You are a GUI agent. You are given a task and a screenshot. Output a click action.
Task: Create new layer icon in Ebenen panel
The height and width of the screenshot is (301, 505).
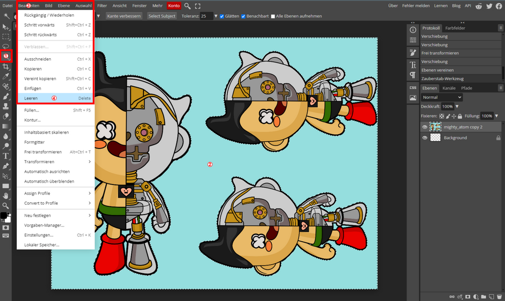point(491,297)
